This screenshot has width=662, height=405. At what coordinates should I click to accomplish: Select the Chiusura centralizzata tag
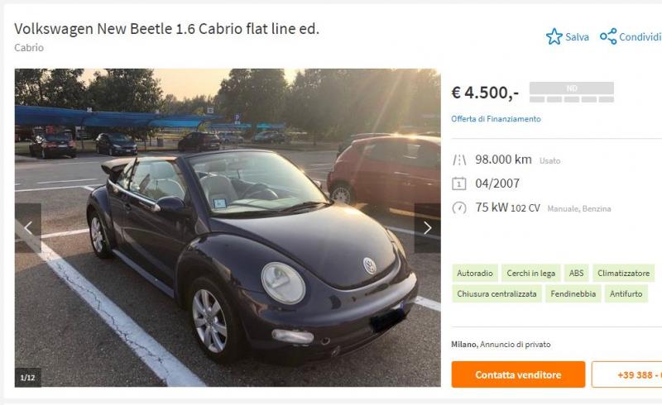tap(497, 293)
